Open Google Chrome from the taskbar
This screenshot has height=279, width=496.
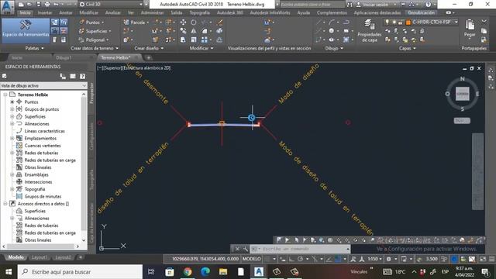pos(188,272)
